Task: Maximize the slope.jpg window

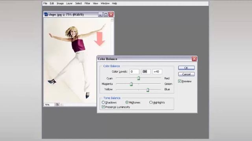Action: pyautogui.click(x=106, y=14)
